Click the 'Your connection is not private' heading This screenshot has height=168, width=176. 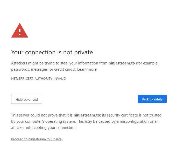click(x=52, y=52)
